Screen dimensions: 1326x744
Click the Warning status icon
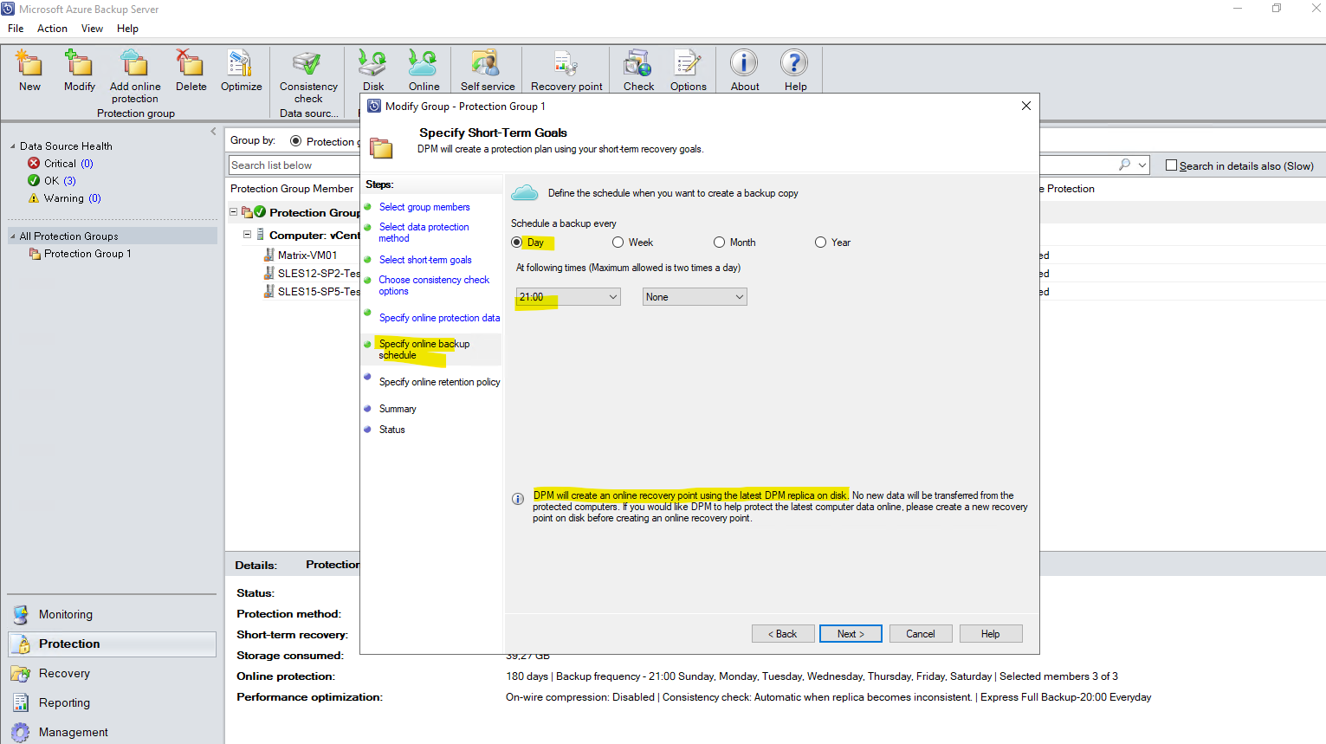point(34,198)
